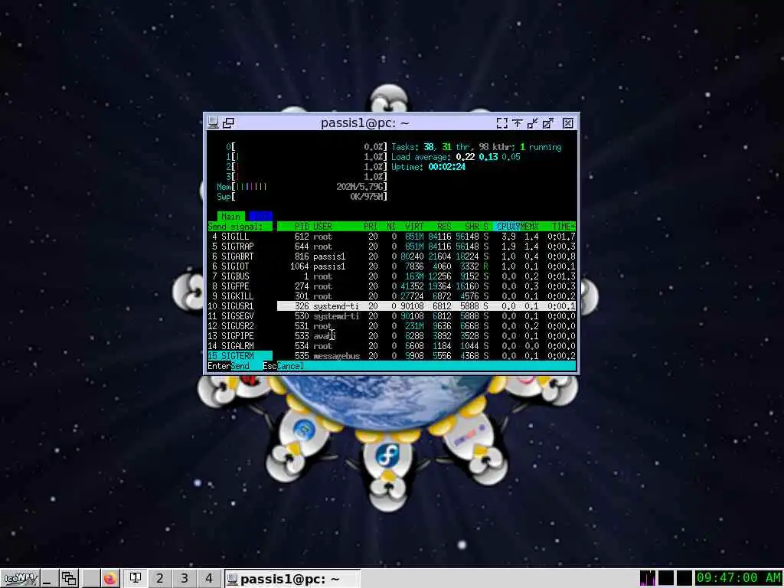Sort by the VIRT column header
The image size is (784, 588).
414,227
